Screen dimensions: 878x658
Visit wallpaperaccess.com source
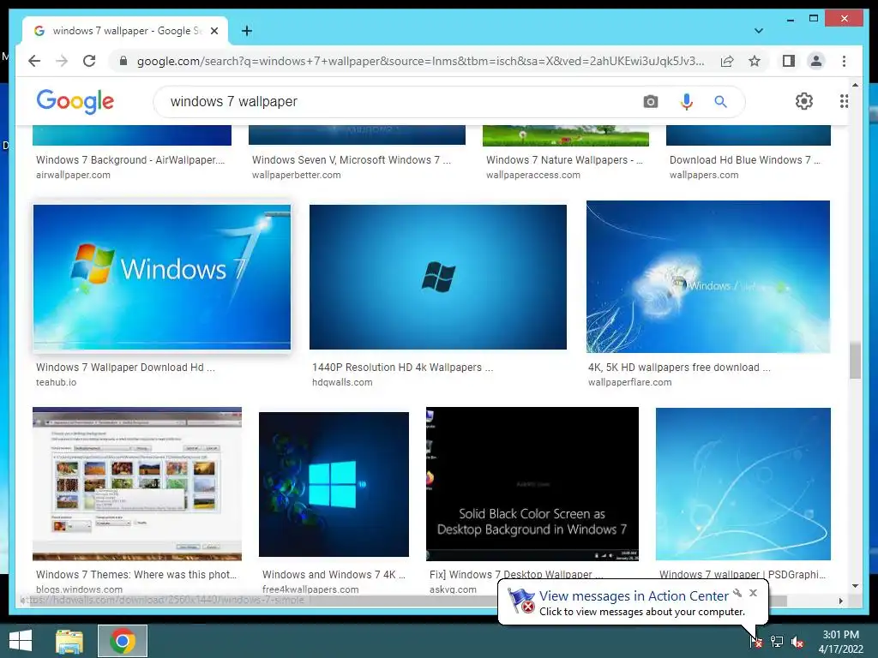coord(533,175)
